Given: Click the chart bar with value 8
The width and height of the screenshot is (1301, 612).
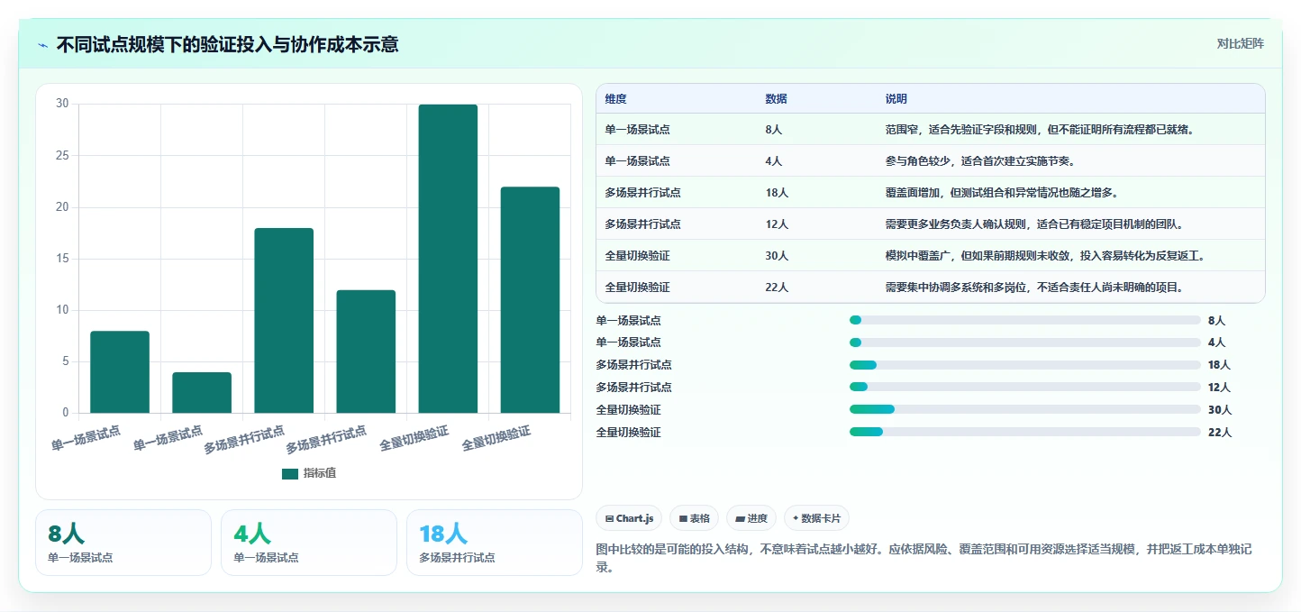Looking at the screenshot, I should 120,372.
